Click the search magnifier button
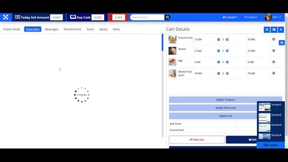Screen dimensions: 288x162 [167, 17]
